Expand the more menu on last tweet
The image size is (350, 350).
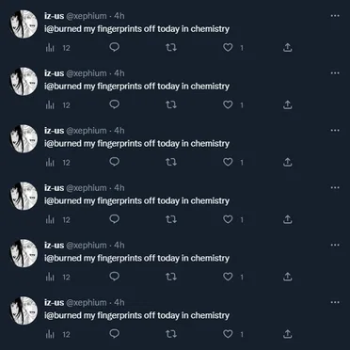(x=335, y=302)
